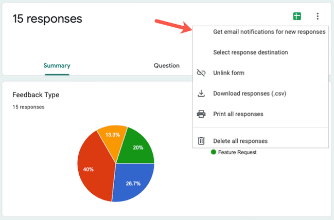
Task: Click the Feedback Type chart title
Action: tap(36, 95)
